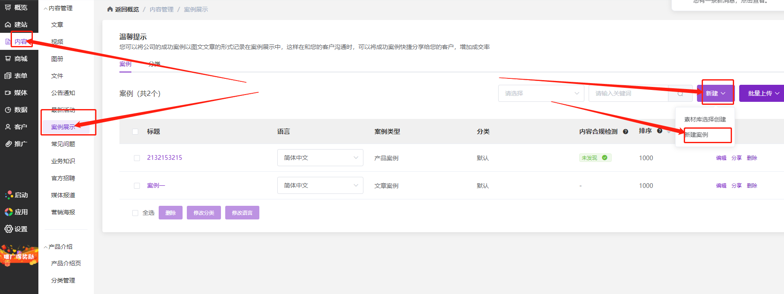The height and width of the screenshot is (294, 784).
Task: Expand the 新建 dropdown button
Action: [x=715, y=93]
